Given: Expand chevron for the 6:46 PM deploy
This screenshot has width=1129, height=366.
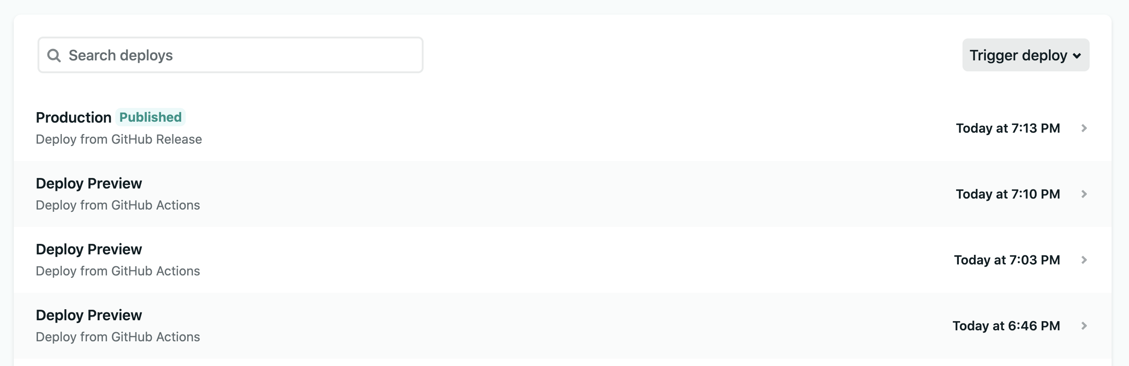Looking at the screenshot, I should coord(1084,326).
